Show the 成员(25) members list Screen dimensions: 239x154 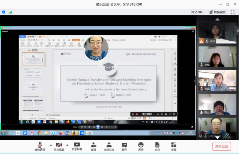tap(109, 146)
